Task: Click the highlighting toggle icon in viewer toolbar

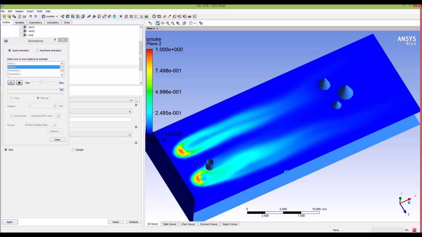Action: (184, 23)
